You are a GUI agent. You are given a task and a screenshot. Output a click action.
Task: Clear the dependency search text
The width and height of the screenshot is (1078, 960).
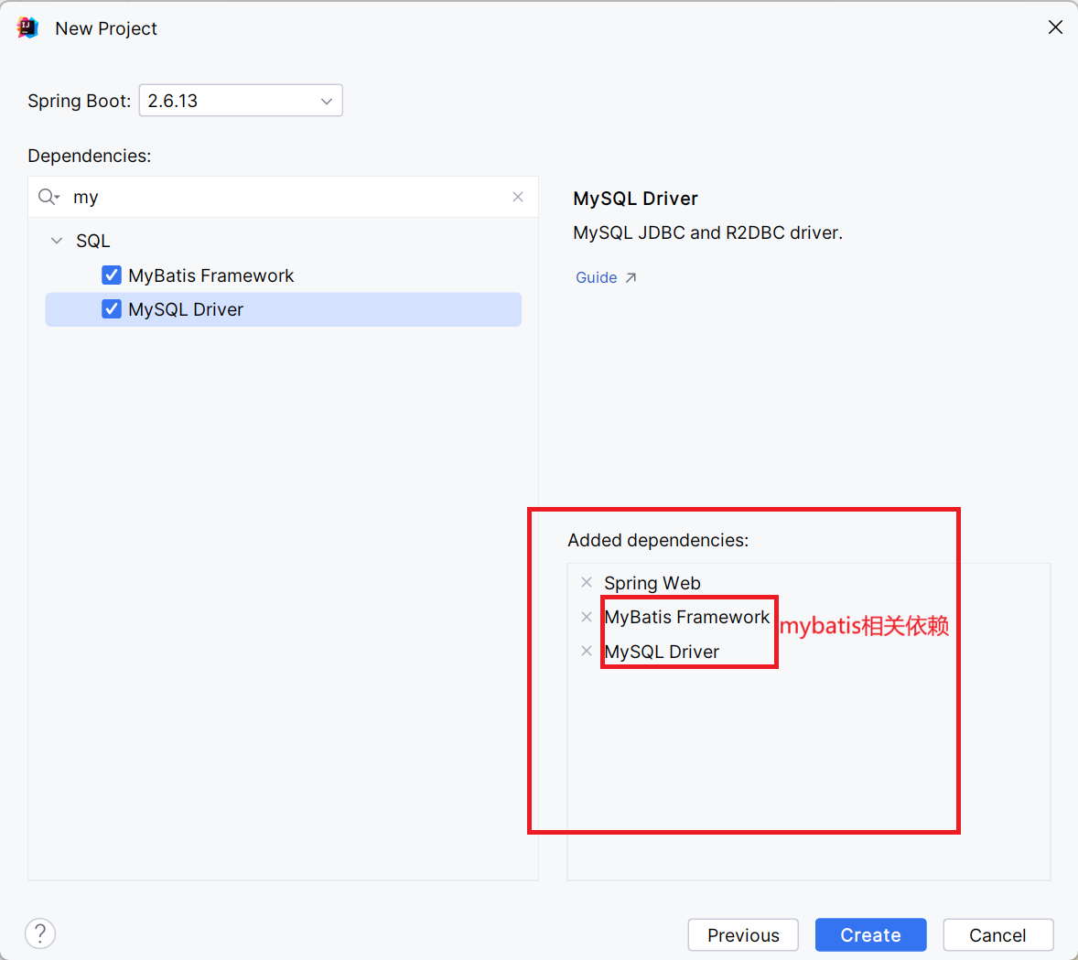518,197
